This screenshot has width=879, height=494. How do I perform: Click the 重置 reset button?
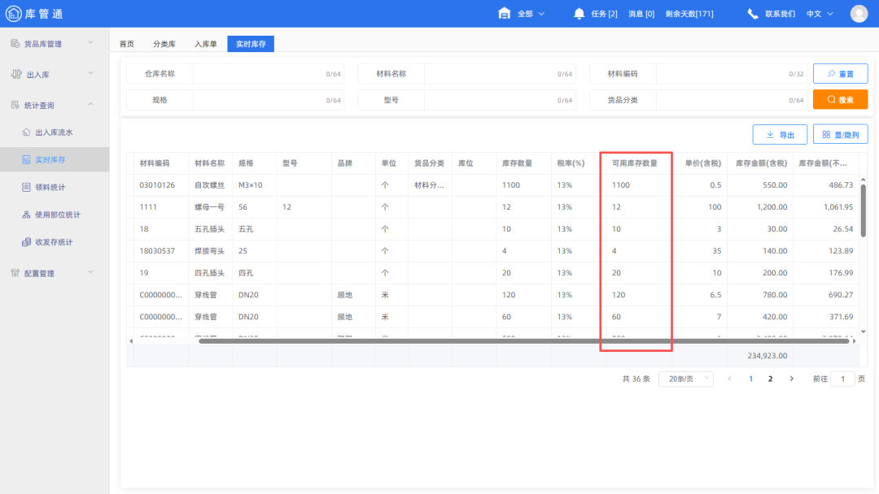(840, 73)
